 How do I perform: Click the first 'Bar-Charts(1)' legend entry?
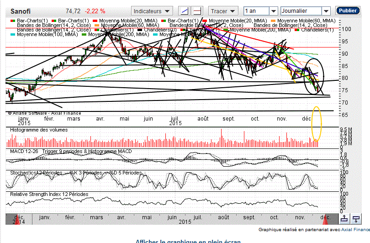pyautogui.click(x=29, y=21)
